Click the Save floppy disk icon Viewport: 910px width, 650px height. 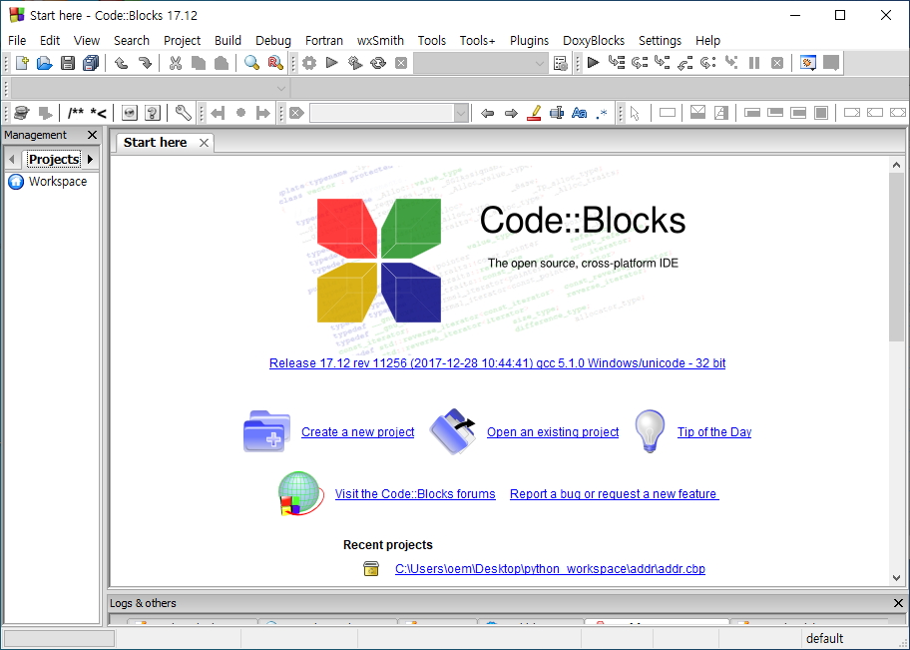(x=68, y=63)
